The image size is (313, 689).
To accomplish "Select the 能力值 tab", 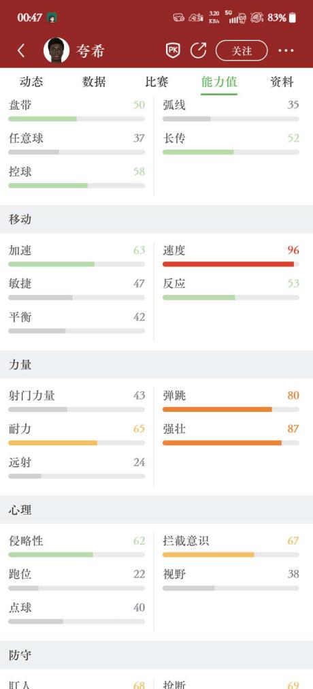I will click(219, 82).
